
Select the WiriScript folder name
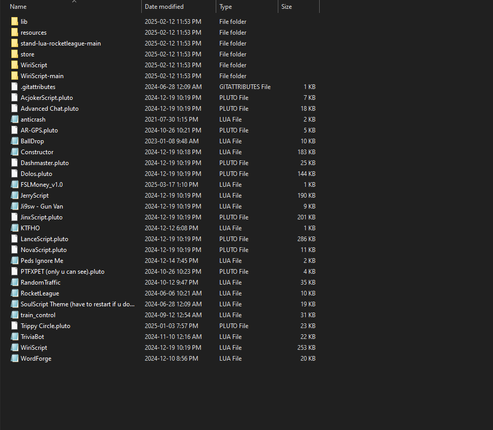coord(34,65)
